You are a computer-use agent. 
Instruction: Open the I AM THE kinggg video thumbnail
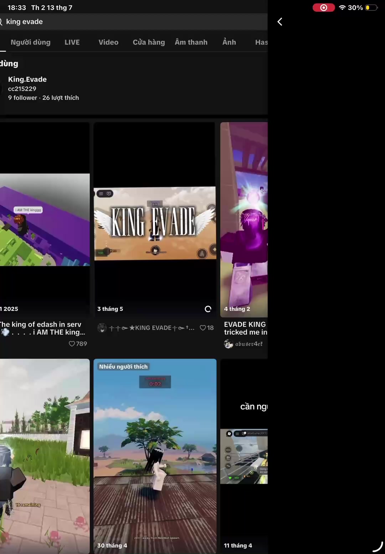(45, 220)
